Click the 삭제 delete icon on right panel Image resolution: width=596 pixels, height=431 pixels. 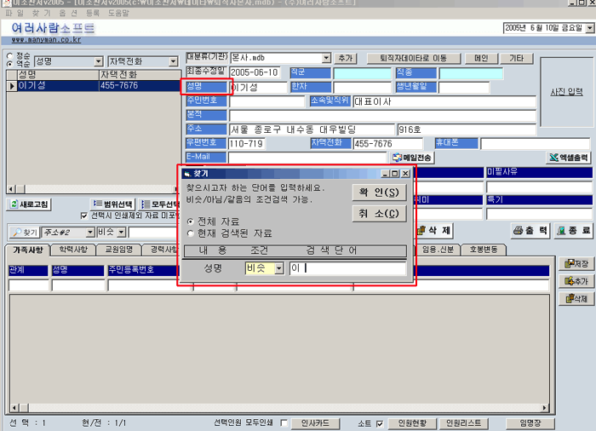565,299
